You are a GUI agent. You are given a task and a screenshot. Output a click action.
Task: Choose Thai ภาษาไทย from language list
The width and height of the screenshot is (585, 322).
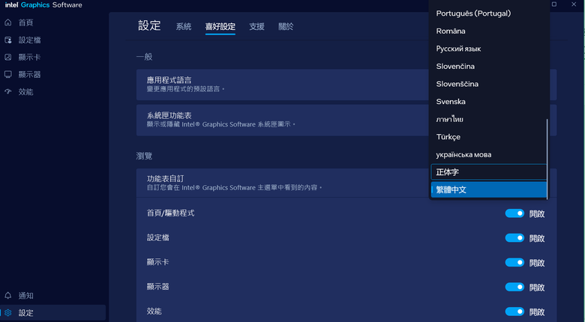pyautogui.click(x=488, y=119)
